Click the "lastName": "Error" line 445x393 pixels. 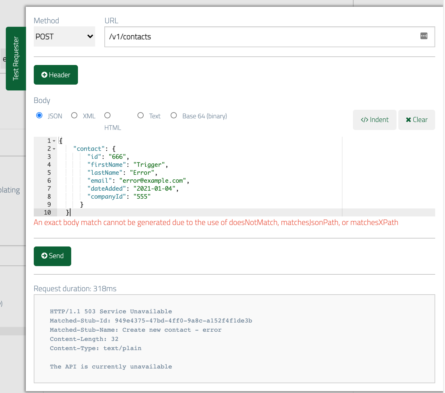122,173
